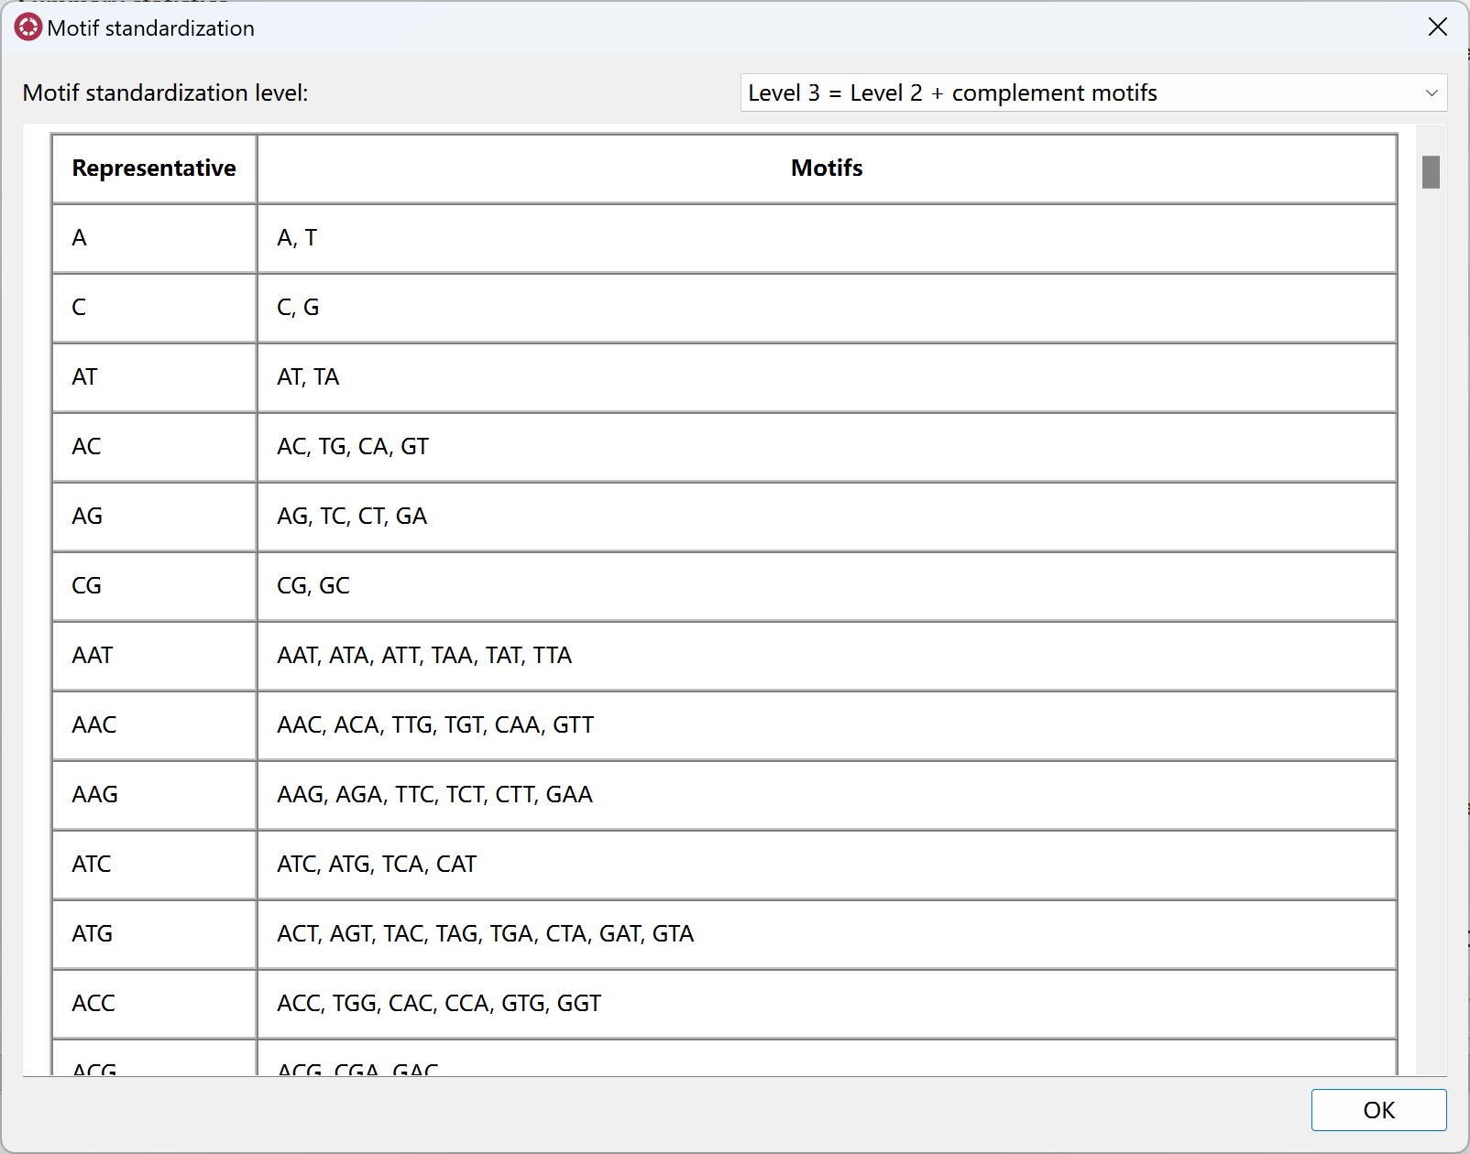Click the vertical scrollbar thumb
The height and width of the screenshot is (1154, 1470).
(x=1431, y=172)
